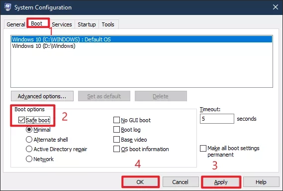This screenshot has width=283, height=191.
Task: Check OS boot information
Action: point(116,149)
